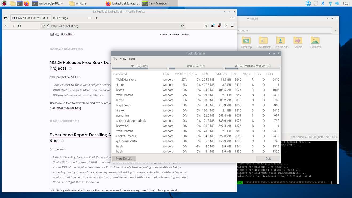Select the lxterminal process row
352x198 pixels.
(x=196, y=126)
